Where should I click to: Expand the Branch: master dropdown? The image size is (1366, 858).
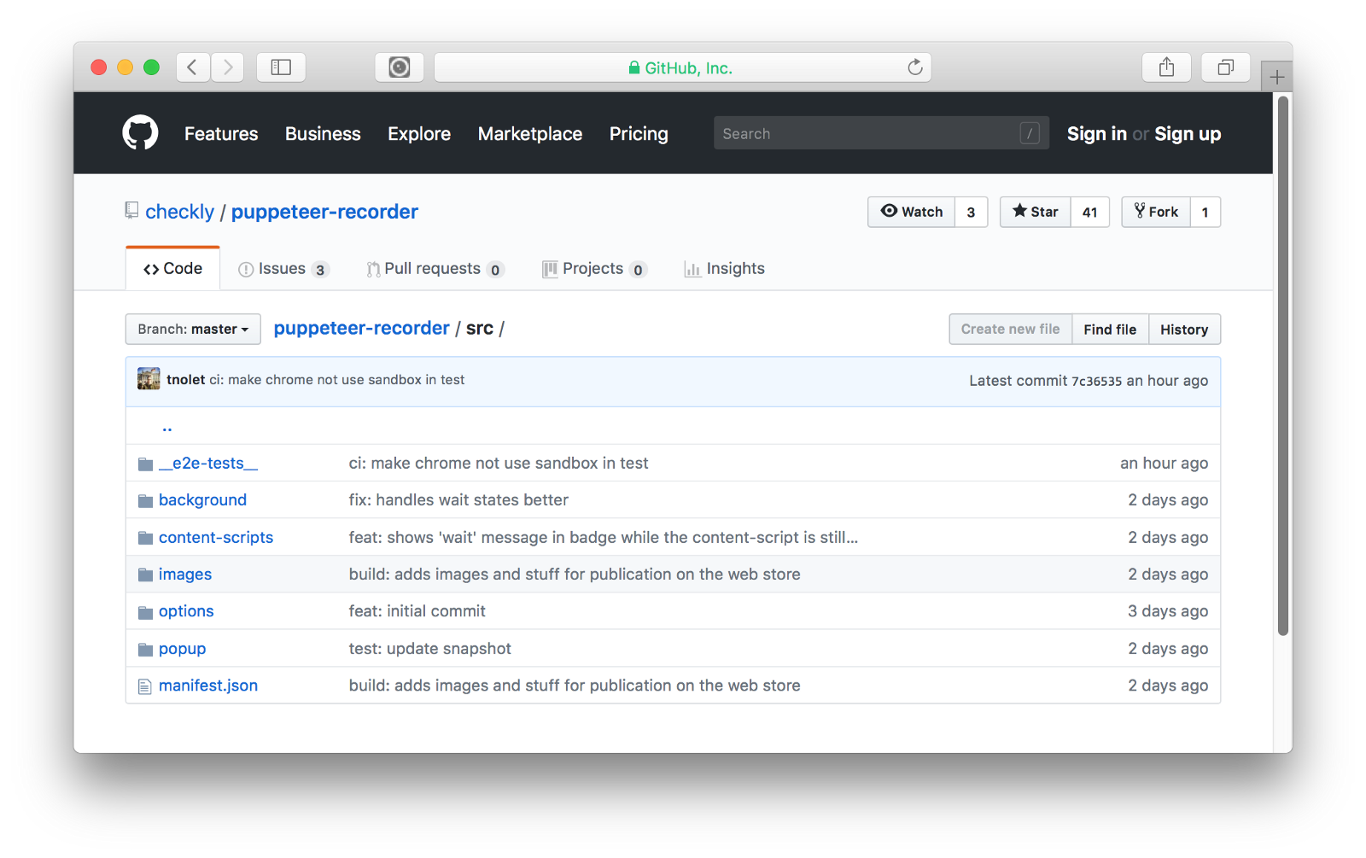click(x=193, y=330)
